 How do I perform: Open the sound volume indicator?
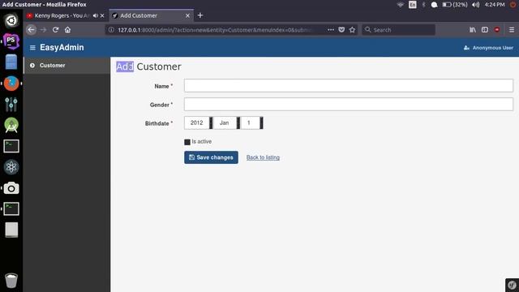(x=476, y=5)
